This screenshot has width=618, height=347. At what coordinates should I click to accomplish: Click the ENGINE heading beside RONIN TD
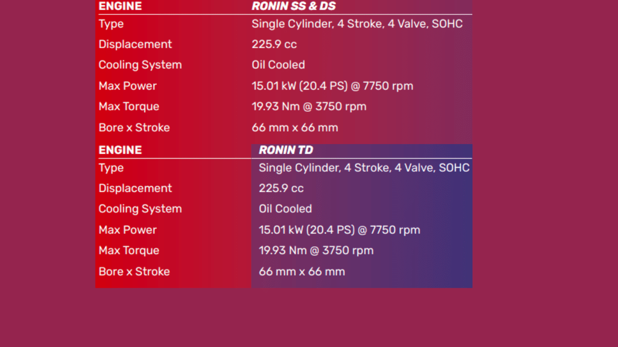coord(120,150)
